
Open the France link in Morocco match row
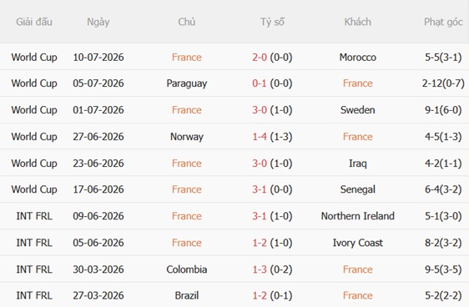[x=187, y=57]
